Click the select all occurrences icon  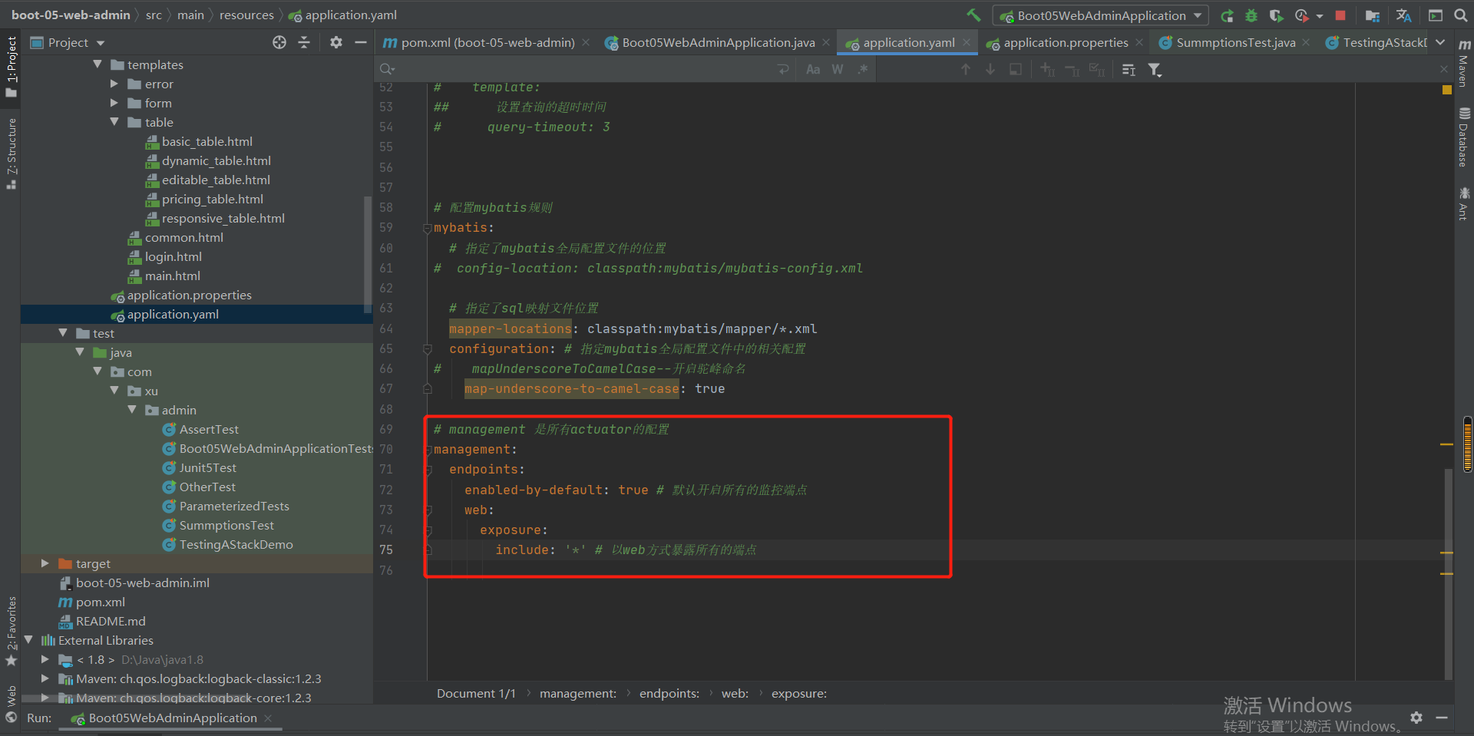tap(1097, 70)
